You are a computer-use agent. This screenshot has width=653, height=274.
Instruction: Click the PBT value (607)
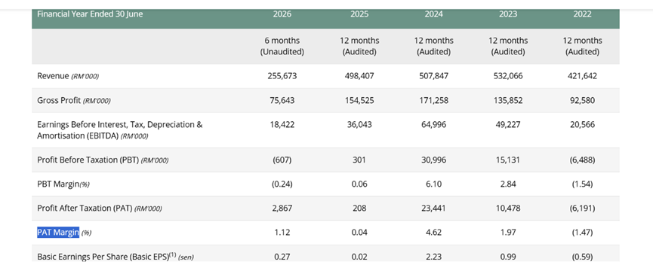pos(282,160)
